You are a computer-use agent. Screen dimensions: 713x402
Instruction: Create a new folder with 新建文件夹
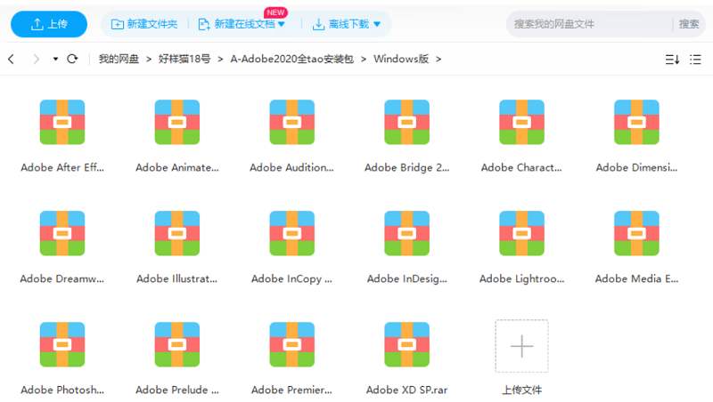[143, 24]
